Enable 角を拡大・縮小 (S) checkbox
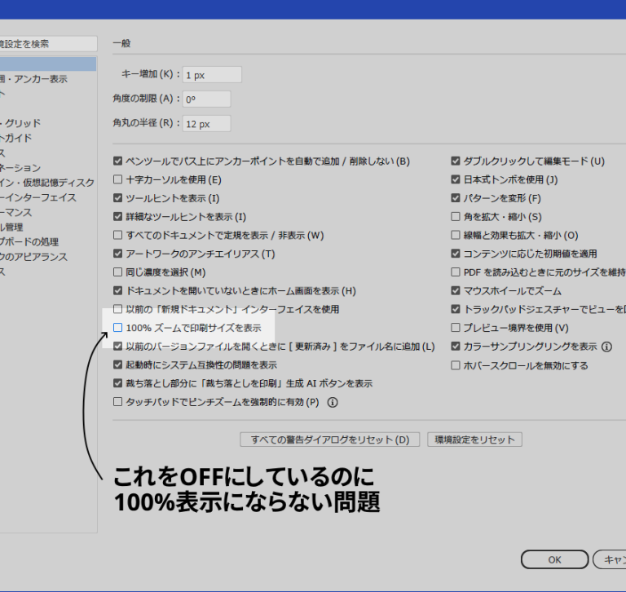This screenshot has width=626, height=592. point(455,217)
